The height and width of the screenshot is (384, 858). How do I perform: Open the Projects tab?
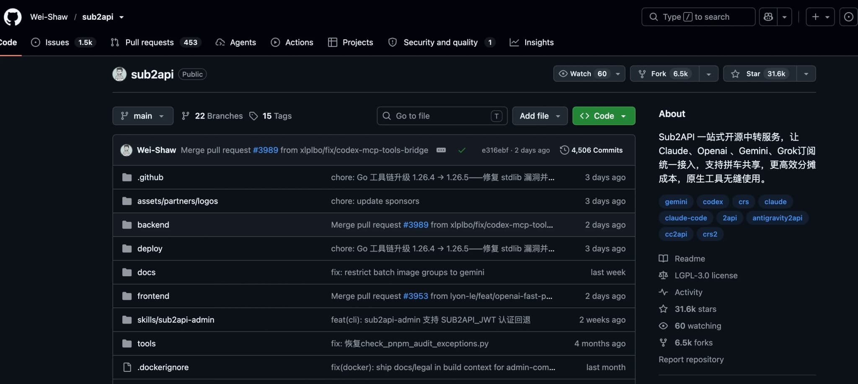pyautogui.click(x=351, y=42)
